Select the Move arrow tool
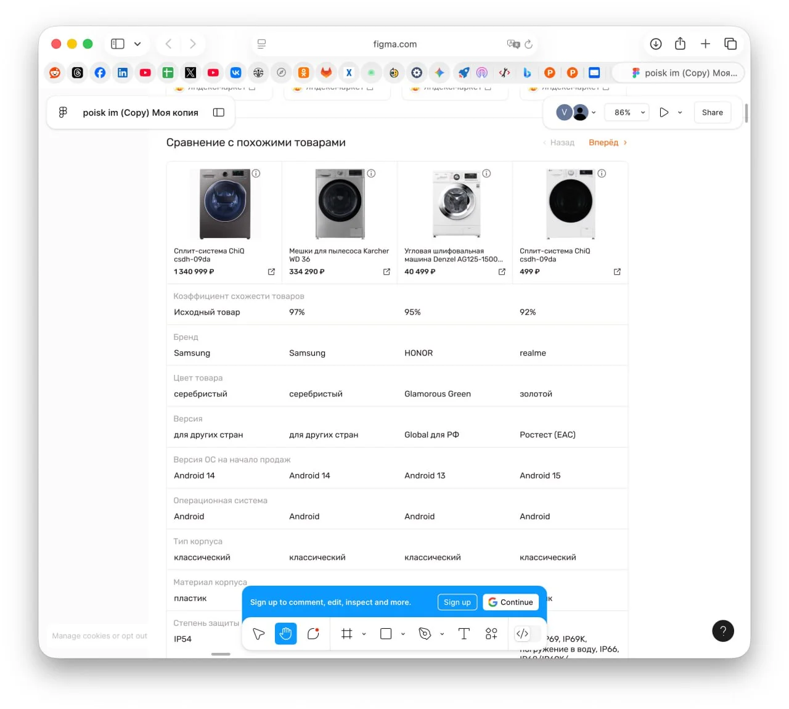 coord(259,634)
